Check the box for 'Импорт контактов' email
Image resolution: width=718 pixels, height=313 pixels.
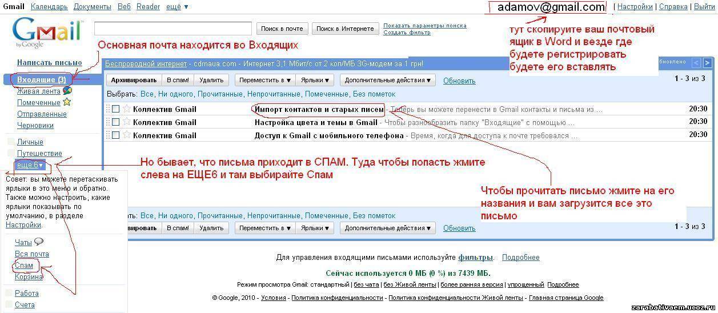116,109
